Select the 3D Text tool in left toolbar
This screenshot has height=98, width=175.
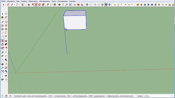[x=6, y=60]
